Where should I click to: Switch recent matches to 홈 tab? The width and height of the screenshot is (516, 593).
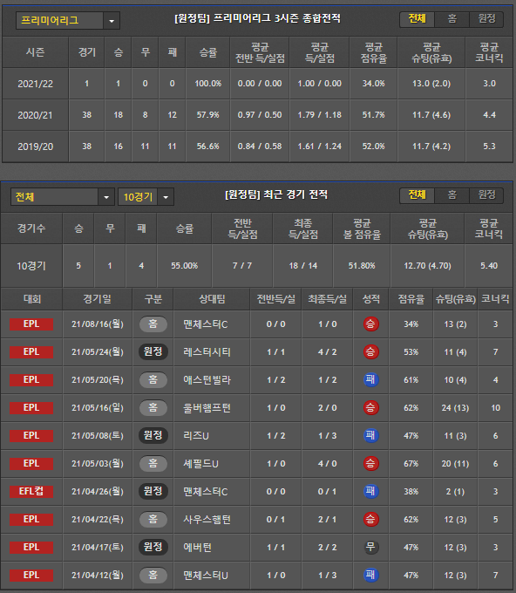451,195
